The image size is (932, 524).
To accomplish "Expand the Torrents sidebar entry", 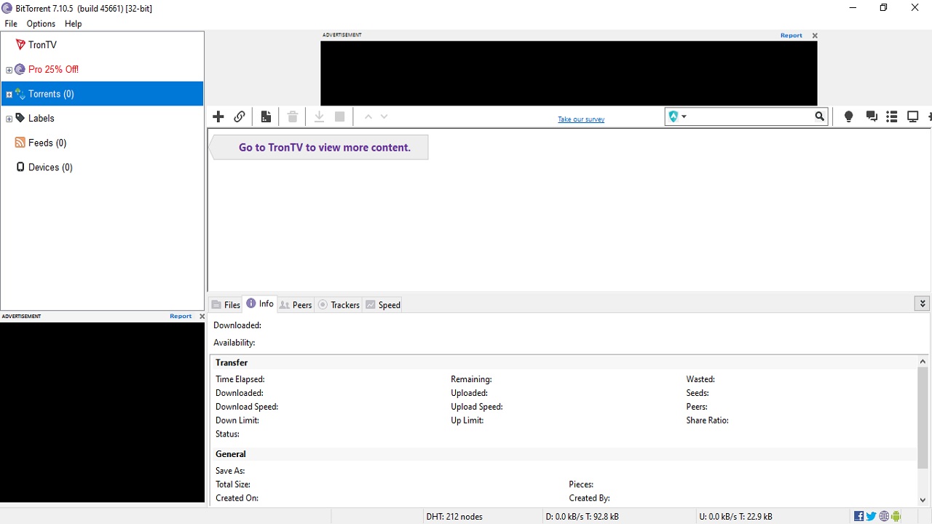I will pyautogui.click(x=8, y=93).
